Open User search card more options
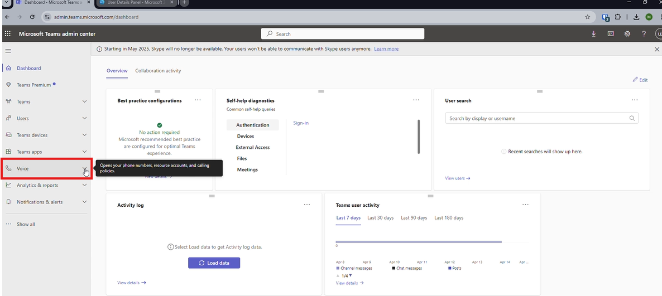Image resolution: width=662 pixels, height=296 pixels. (x=635, y=100)
